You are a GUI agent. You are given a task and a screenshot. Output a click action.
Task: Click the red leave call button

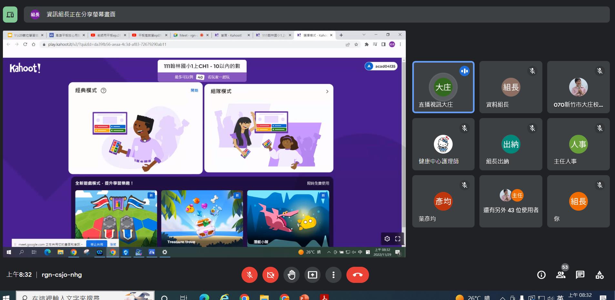point(357,275)
